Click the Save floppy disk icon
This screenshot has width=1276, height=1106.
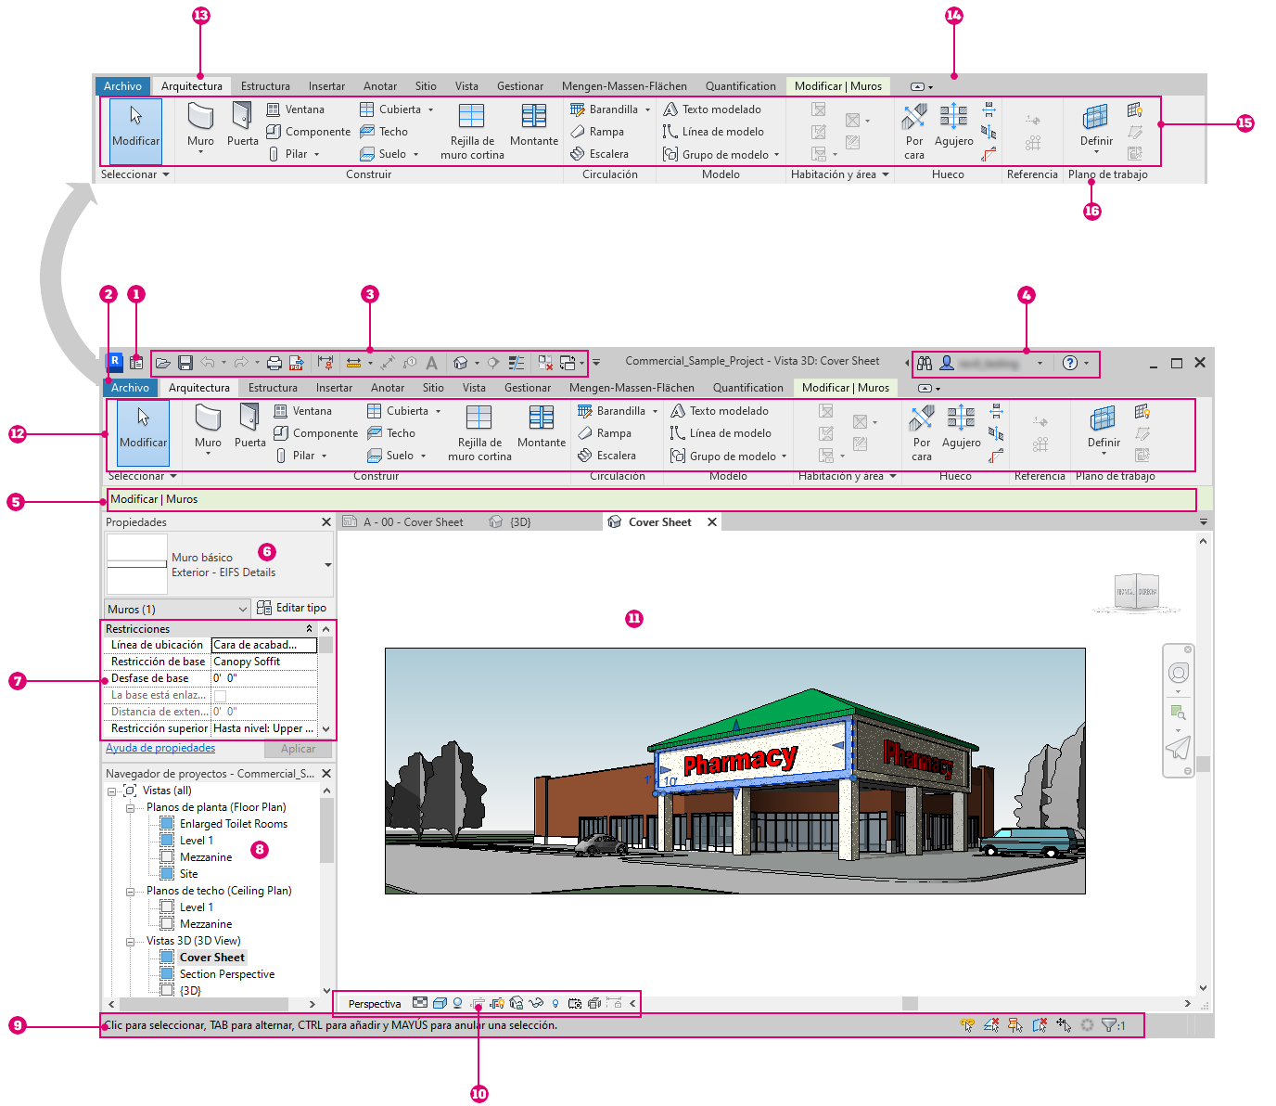(185, 363)
